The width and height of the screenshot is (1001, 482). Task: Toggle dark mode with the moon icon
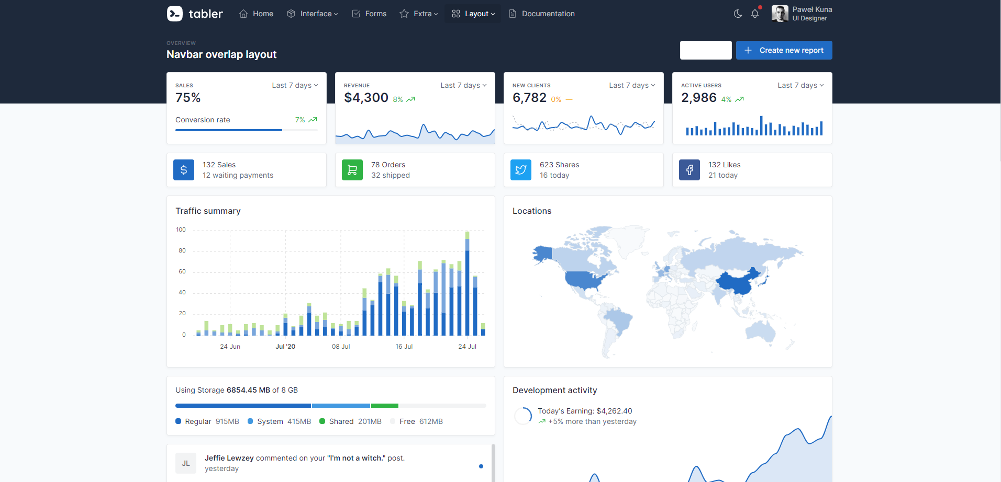(x=738, y=14)
